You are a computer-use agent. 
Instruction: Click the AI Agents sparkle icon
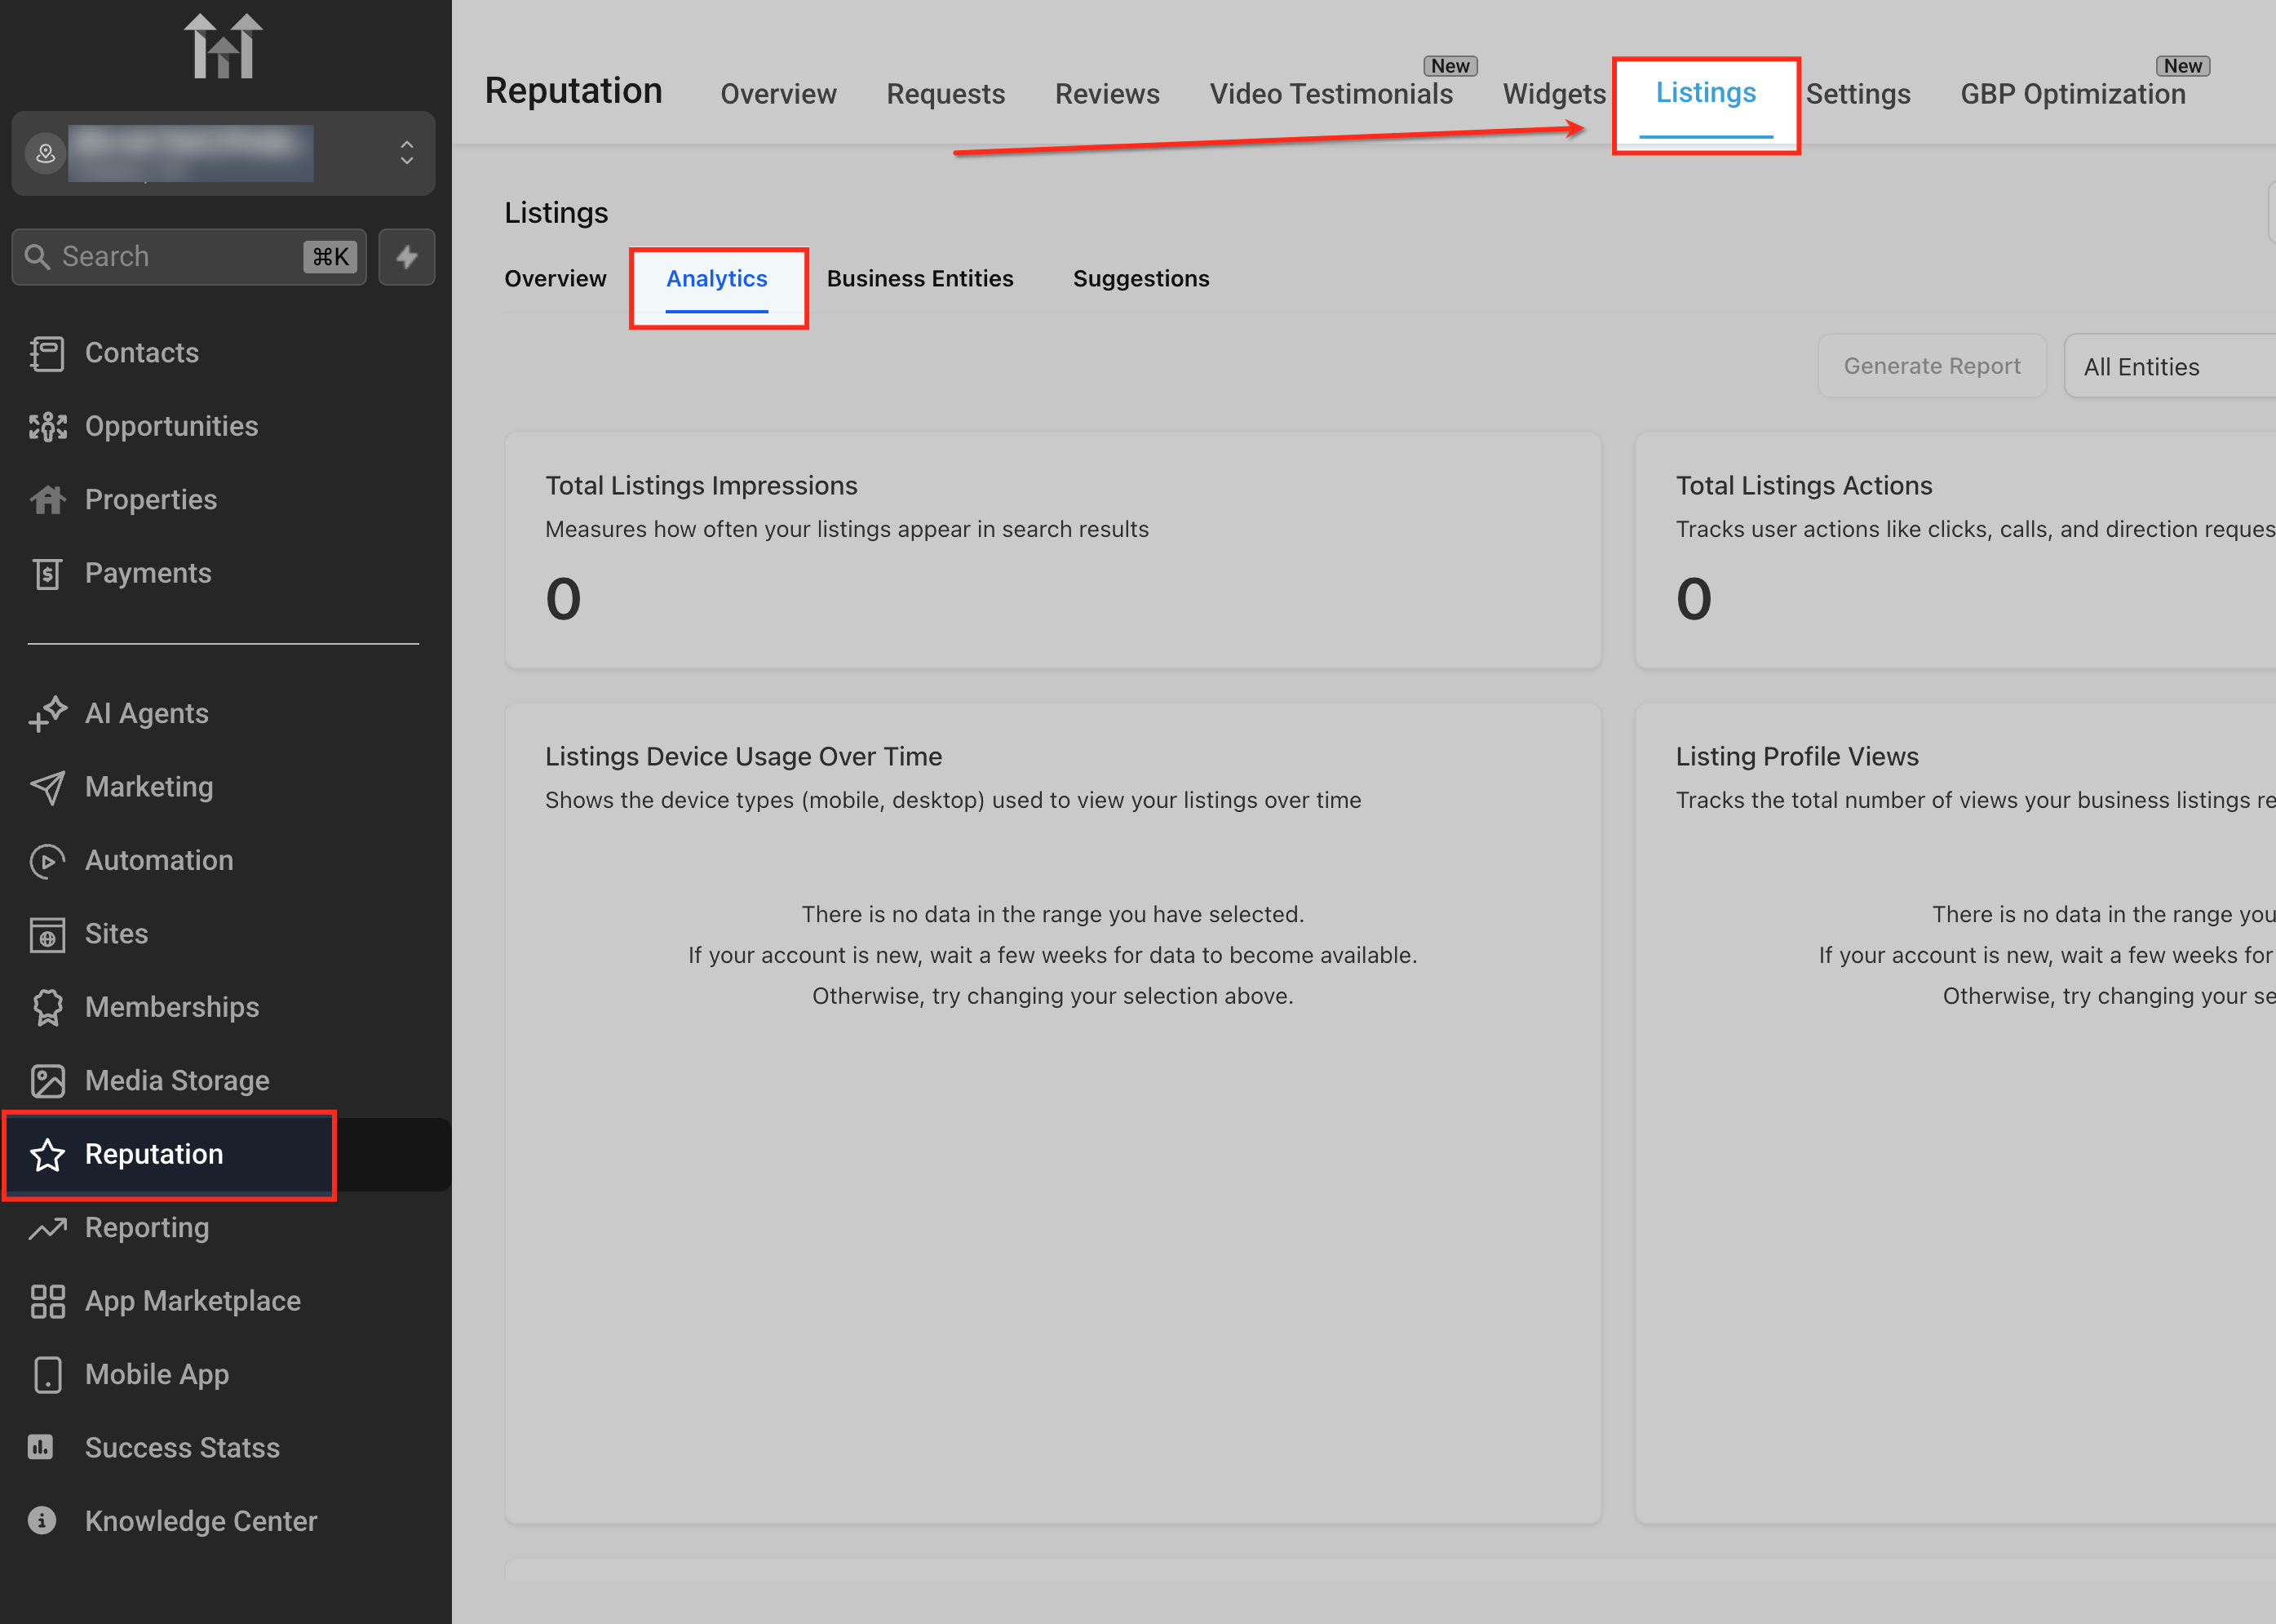coord(47,714)
